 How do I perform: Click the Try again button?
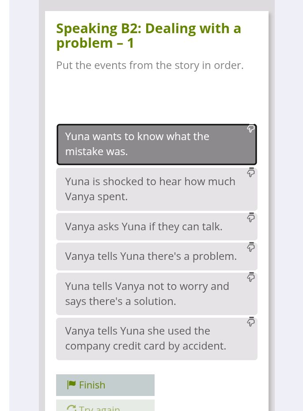click(x=105, y=407)
